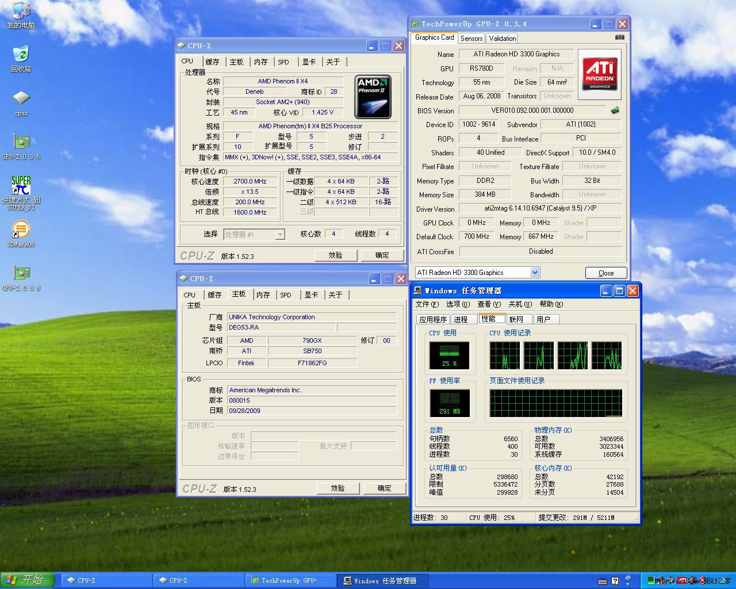The height and width of the screenshot is (589, 736).
Task: Switch to the Validation tab in GPU-Z
Action: pos(503,39)
